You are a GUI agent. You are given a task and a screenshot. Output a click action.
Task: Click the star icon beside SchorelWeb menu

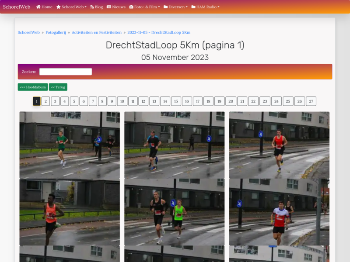(x=59, y=7)
